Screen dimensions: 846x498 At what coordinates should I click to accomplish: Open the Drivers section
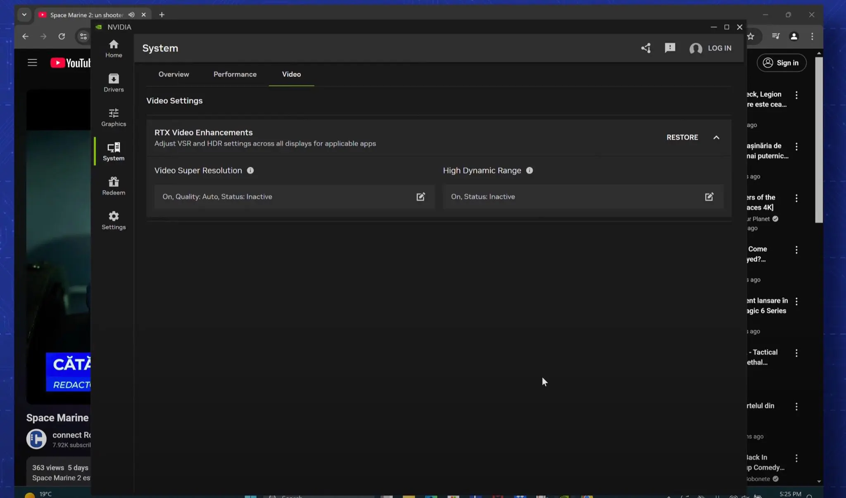[114, 83]
